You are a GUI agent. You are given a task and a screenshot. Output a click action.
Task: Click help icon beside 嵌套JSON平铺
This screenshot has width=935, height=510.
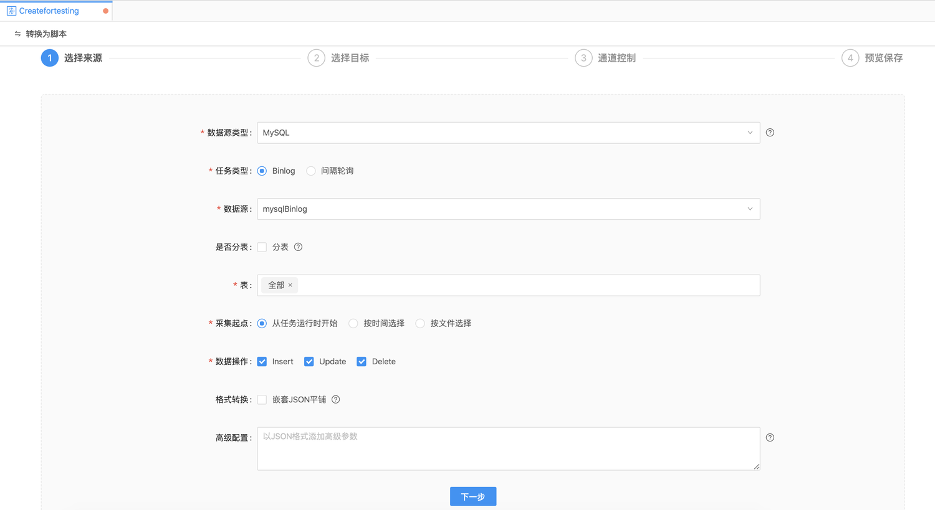[336, 400]
